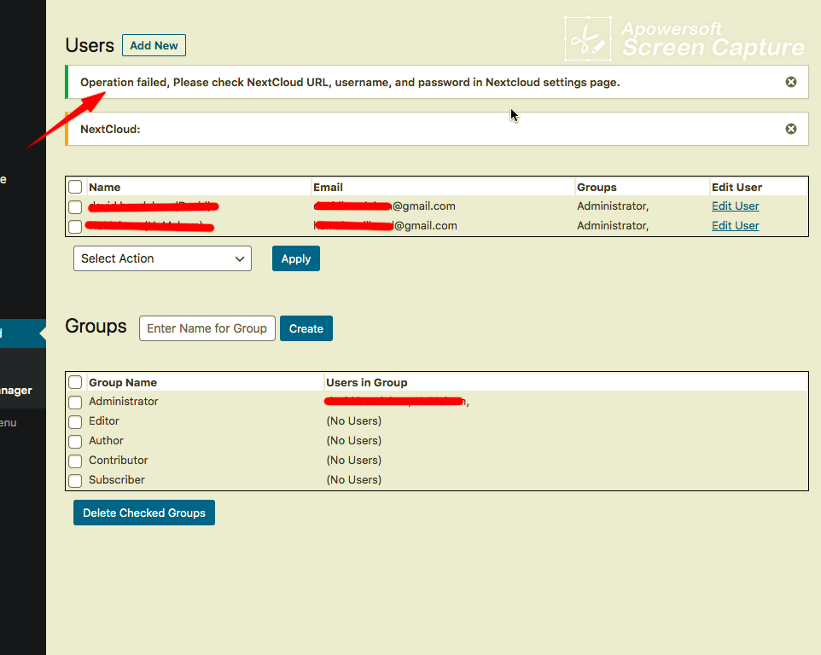Check the Author group checkbox
Viewport: 821px width, 655px height.
point(75,442)
